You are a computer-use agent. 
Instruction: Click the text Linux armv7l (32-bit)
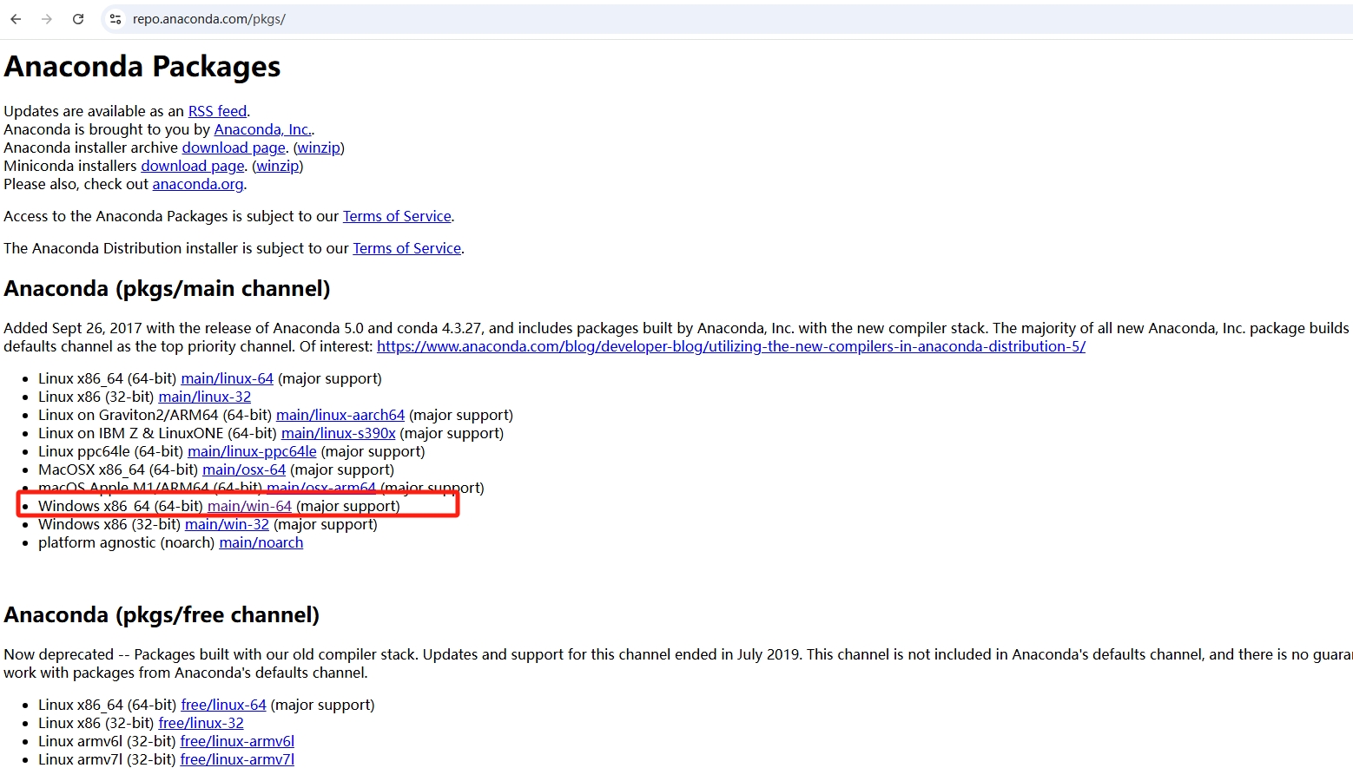click(x=107, y=759)
